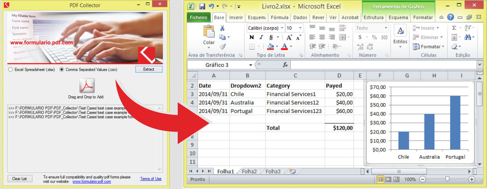This screenshot has height=189, width=487.
Task: Click the center text alignment icon
Action: 322,37
